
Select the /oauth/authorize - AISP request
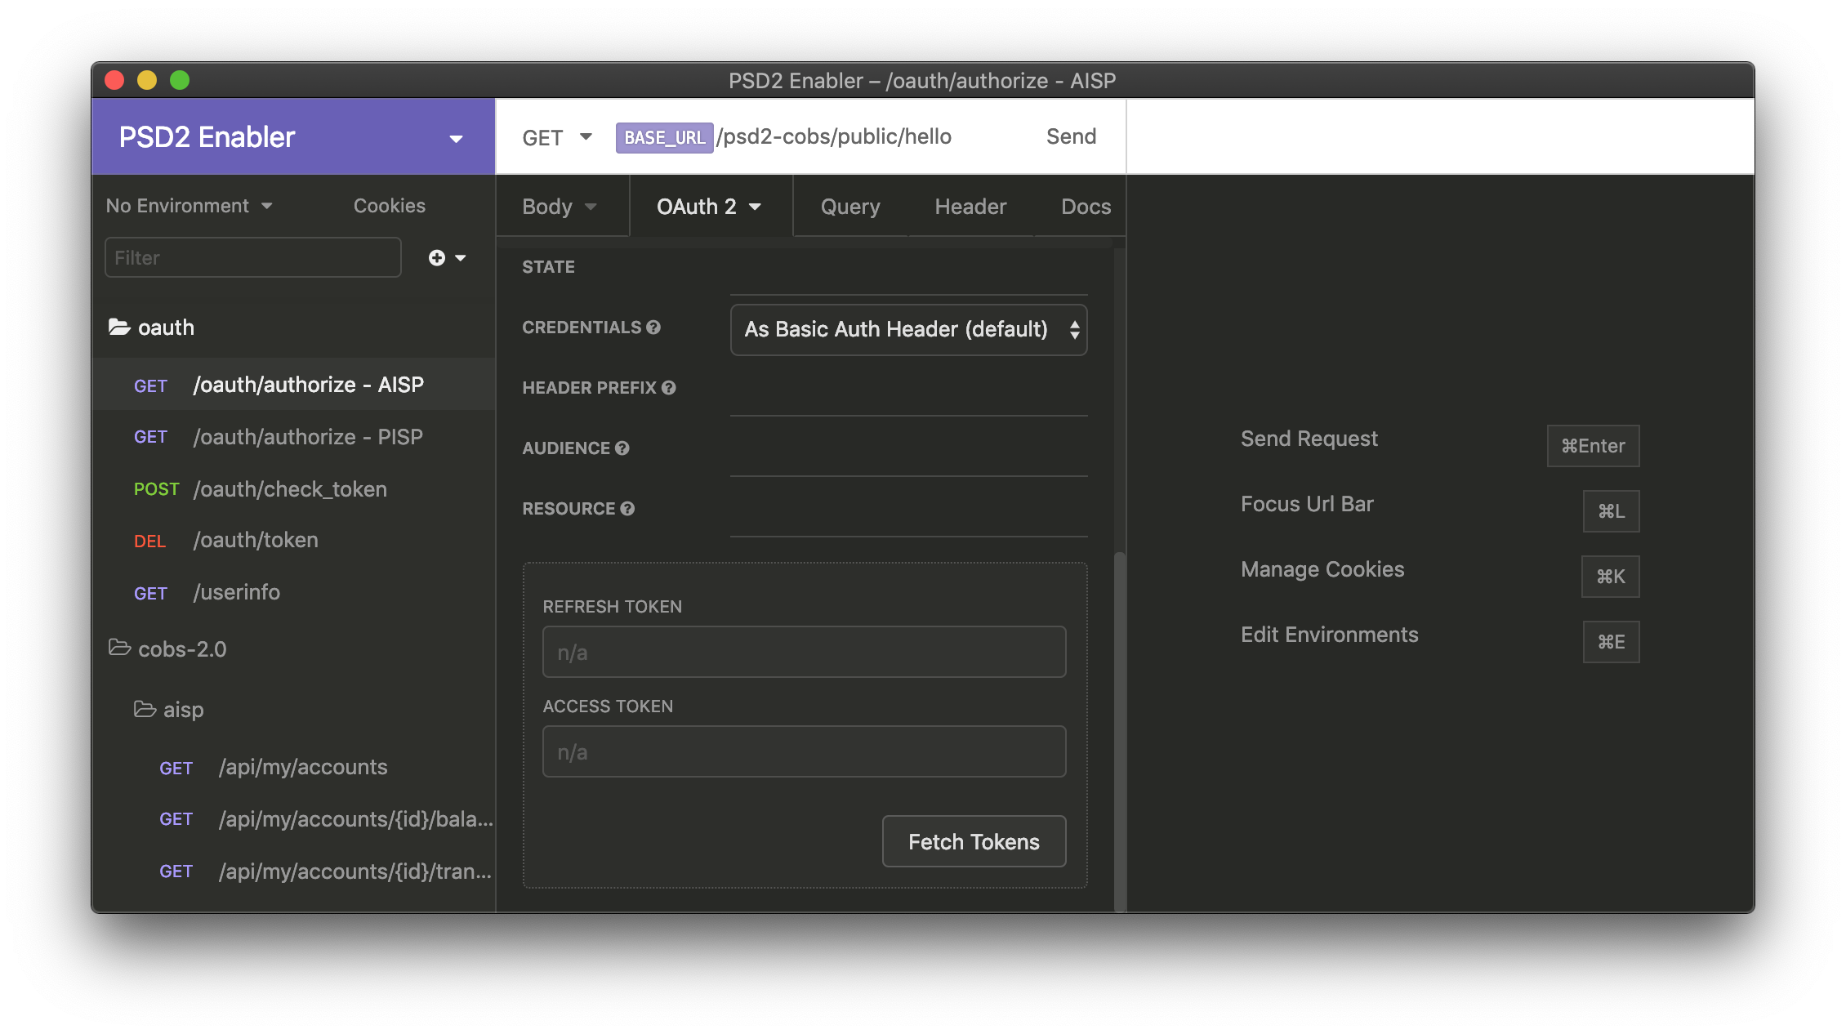point(294,385)
